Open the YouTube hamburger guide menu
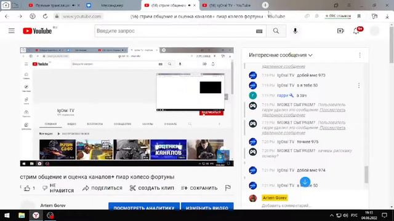This screenshot has height=221, width=394. [x=11, y=31]
